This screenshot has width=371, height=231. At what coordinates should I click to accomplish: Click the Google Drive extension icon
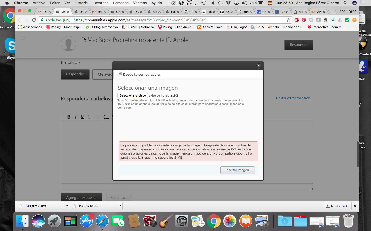(x=340, y=20)
